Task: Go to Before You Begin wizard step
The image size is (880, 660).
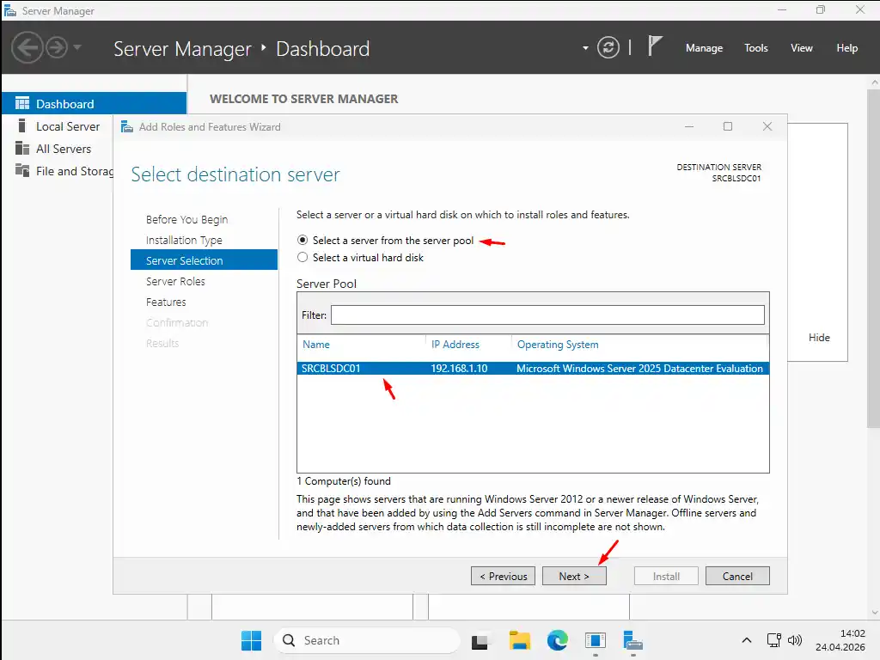Action: (186, 219)
